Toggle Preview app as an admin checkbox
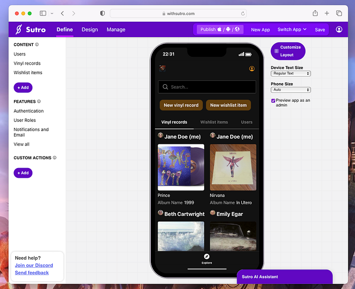This screenshot has width=355, height=289. click(273, 101)
